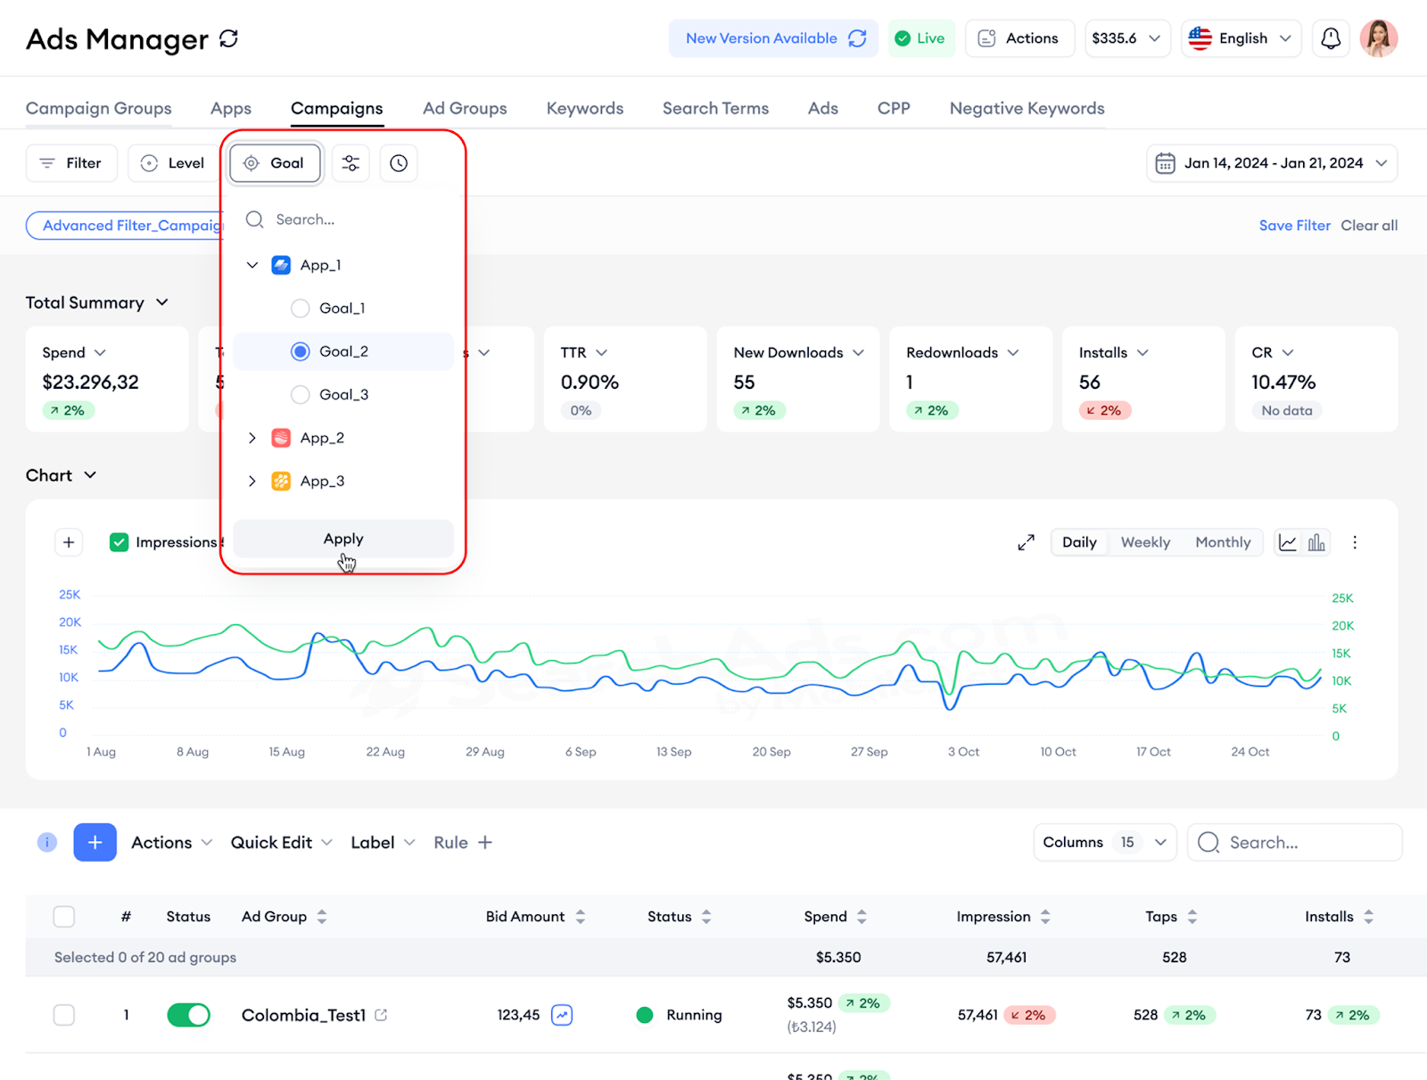Screen dimensions: 1427x1080
Task: Click the clock history icon
Action: 399,163
